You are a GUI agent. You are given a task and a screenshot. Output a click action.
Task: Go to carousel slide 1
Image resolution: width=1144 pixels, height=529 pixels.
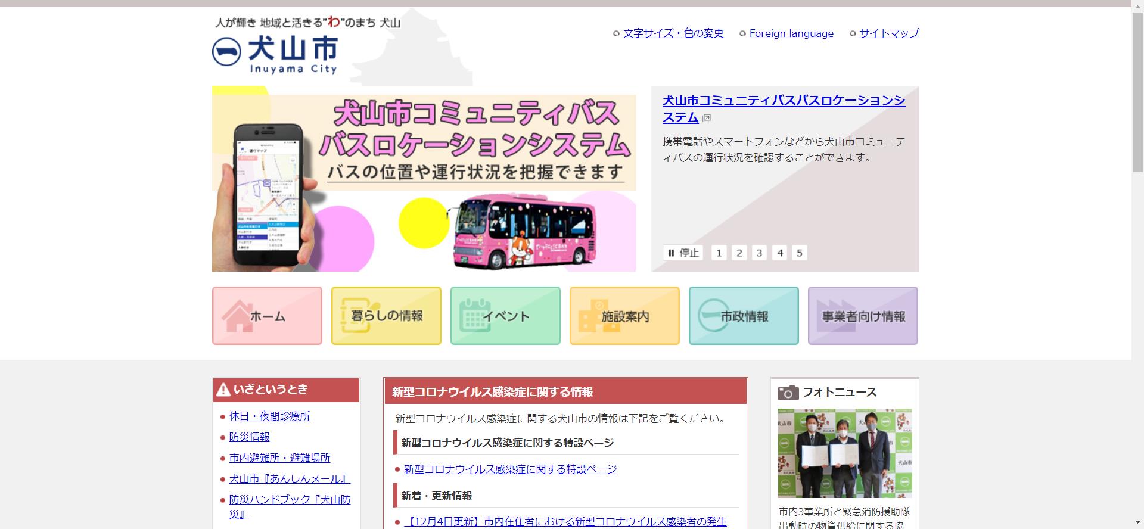click(x=719, y=253)
